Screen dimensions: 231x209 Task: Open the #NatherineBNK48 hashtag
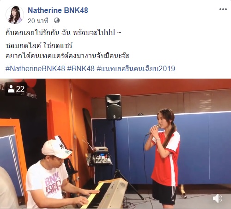point(35,68)
